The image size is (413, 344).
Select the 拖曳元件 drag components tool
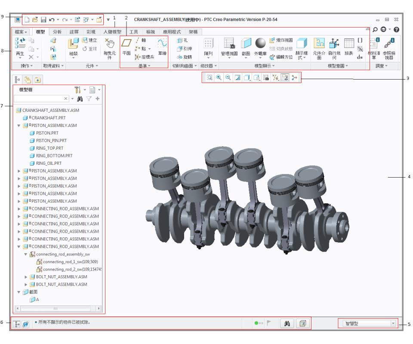pos(110,49)
